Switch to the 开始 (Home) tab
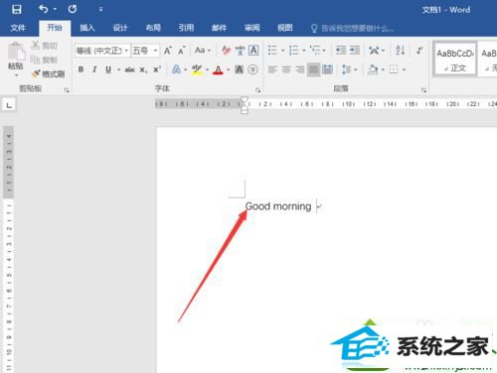 pos(55,28)
